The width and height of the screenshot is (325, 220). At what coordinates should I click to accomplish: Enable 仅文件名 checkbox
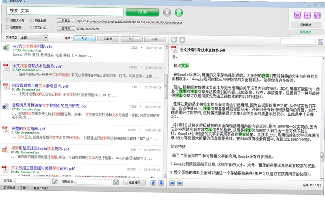[32, 27]
